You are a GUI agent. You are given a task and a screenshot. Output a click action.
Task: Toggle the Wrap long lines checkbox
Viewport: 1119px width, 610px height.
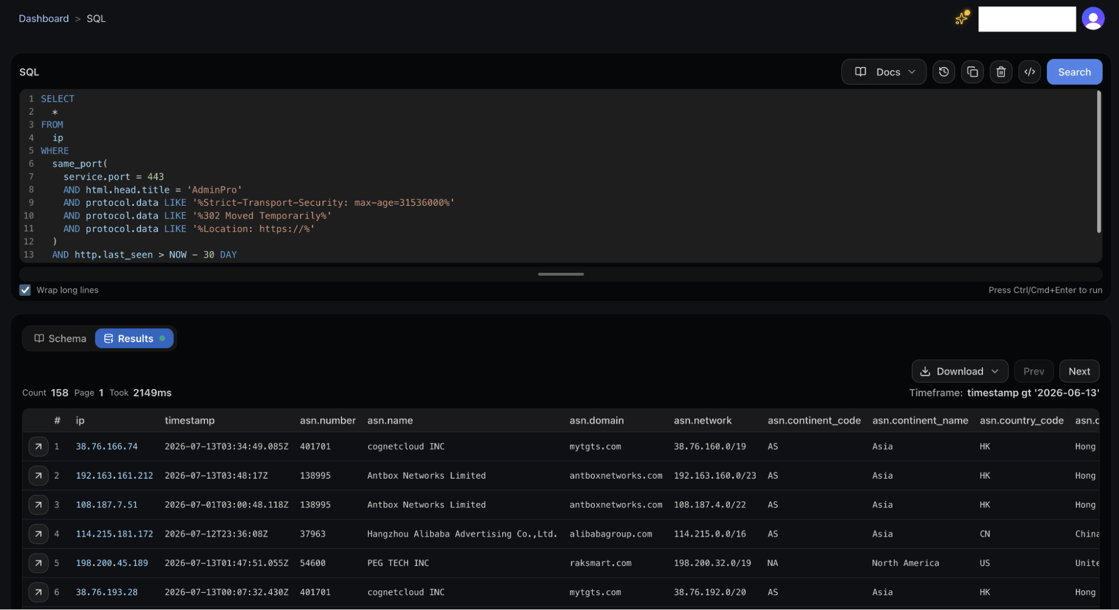point(25,290)
